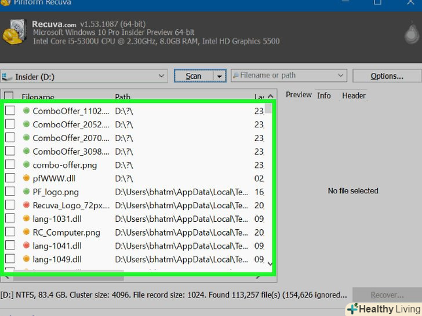Check the box for ComboOffer_2052 file
This screenshot has width=422, height=316.
(x=10, y=124)
